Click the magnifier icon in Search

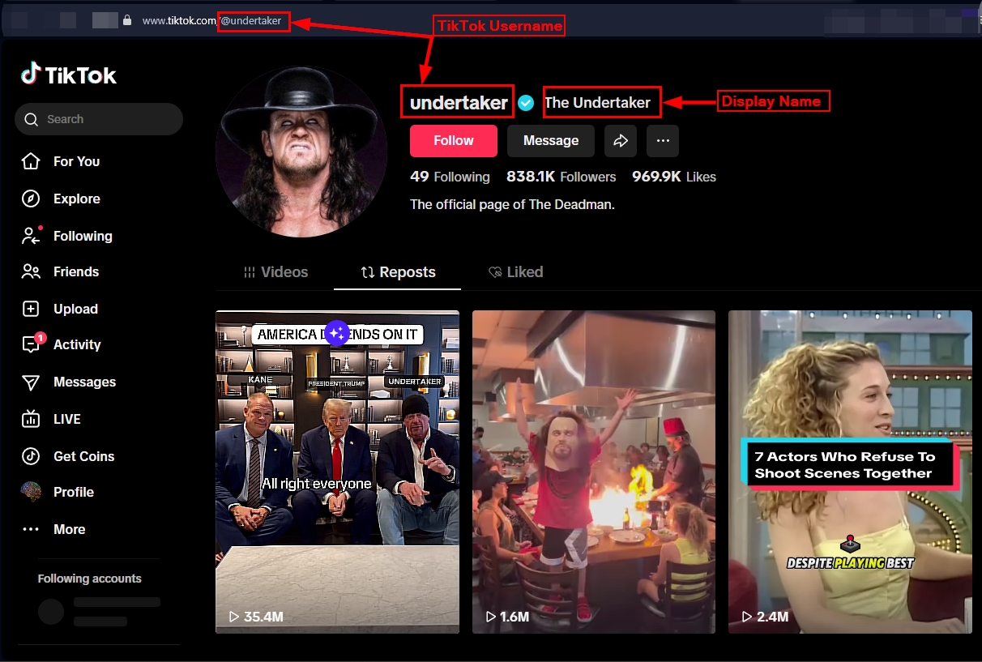[32, 120]
